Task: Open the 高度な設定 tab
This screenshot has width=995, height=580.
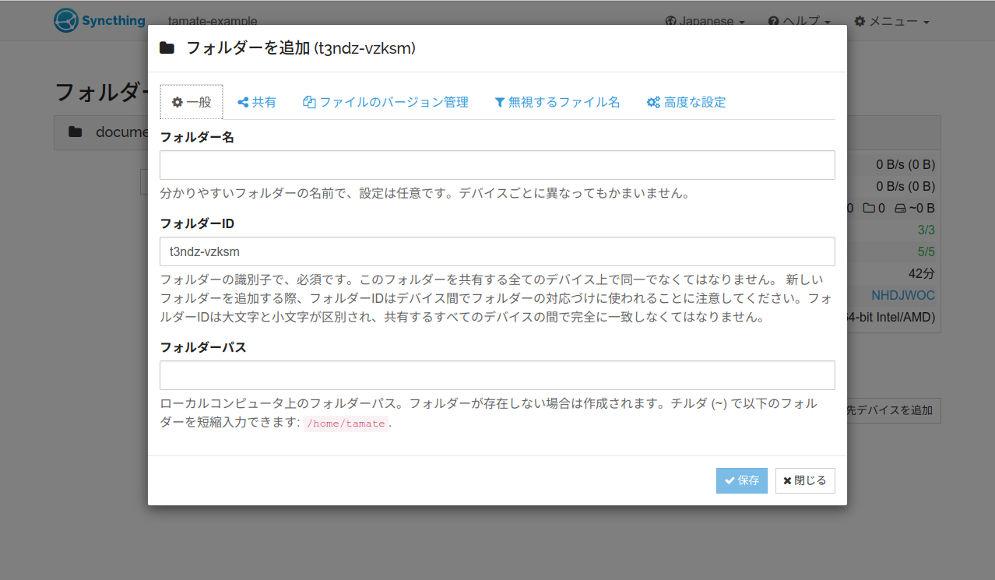Action: [x=686, y=102]
